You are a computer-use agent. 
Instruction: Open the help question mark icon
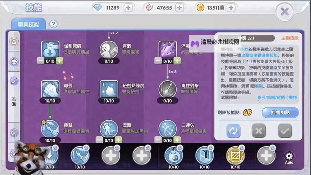(53, 24)
